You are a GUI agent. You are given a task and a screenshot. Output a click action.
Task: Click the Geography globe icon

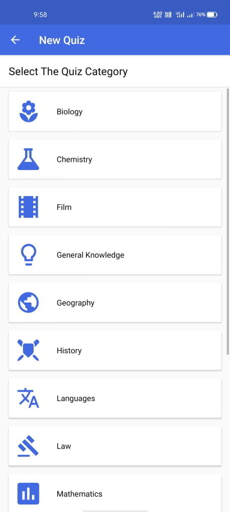28,303
